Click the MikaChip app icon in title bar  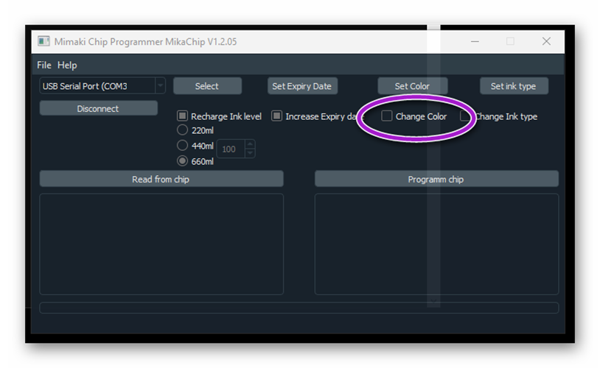tap(43, 41)
